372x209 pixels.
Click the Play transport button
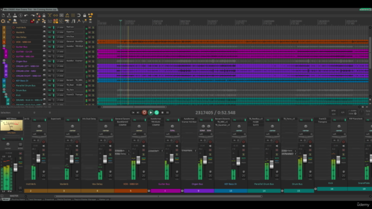pos(151,113)
